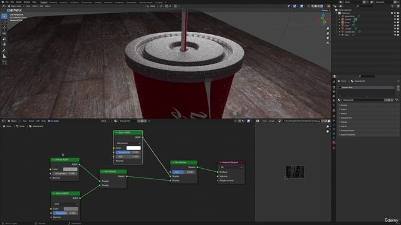Click the Blender logo icon in menu bar

point(3,2)
